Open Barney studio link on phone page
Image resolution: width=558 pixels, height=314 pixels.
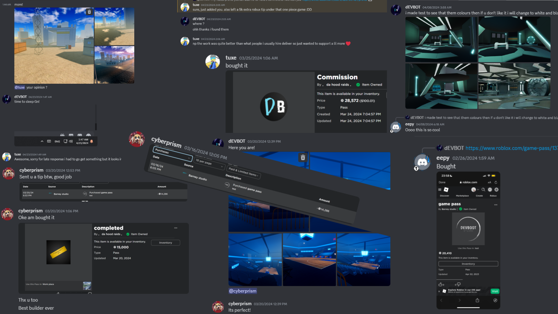tap(449, 209)
